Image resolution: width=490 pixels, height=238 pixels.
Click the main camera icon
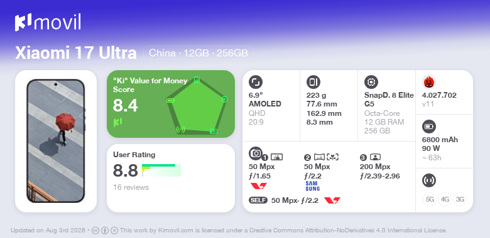click(255, 153)
